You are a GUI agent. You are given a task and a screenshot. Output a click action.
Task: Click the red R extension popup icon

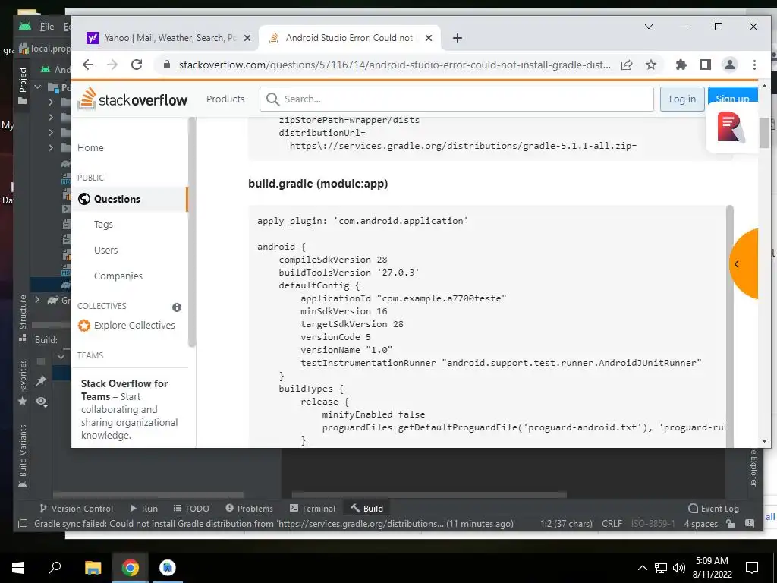point(731,128)
